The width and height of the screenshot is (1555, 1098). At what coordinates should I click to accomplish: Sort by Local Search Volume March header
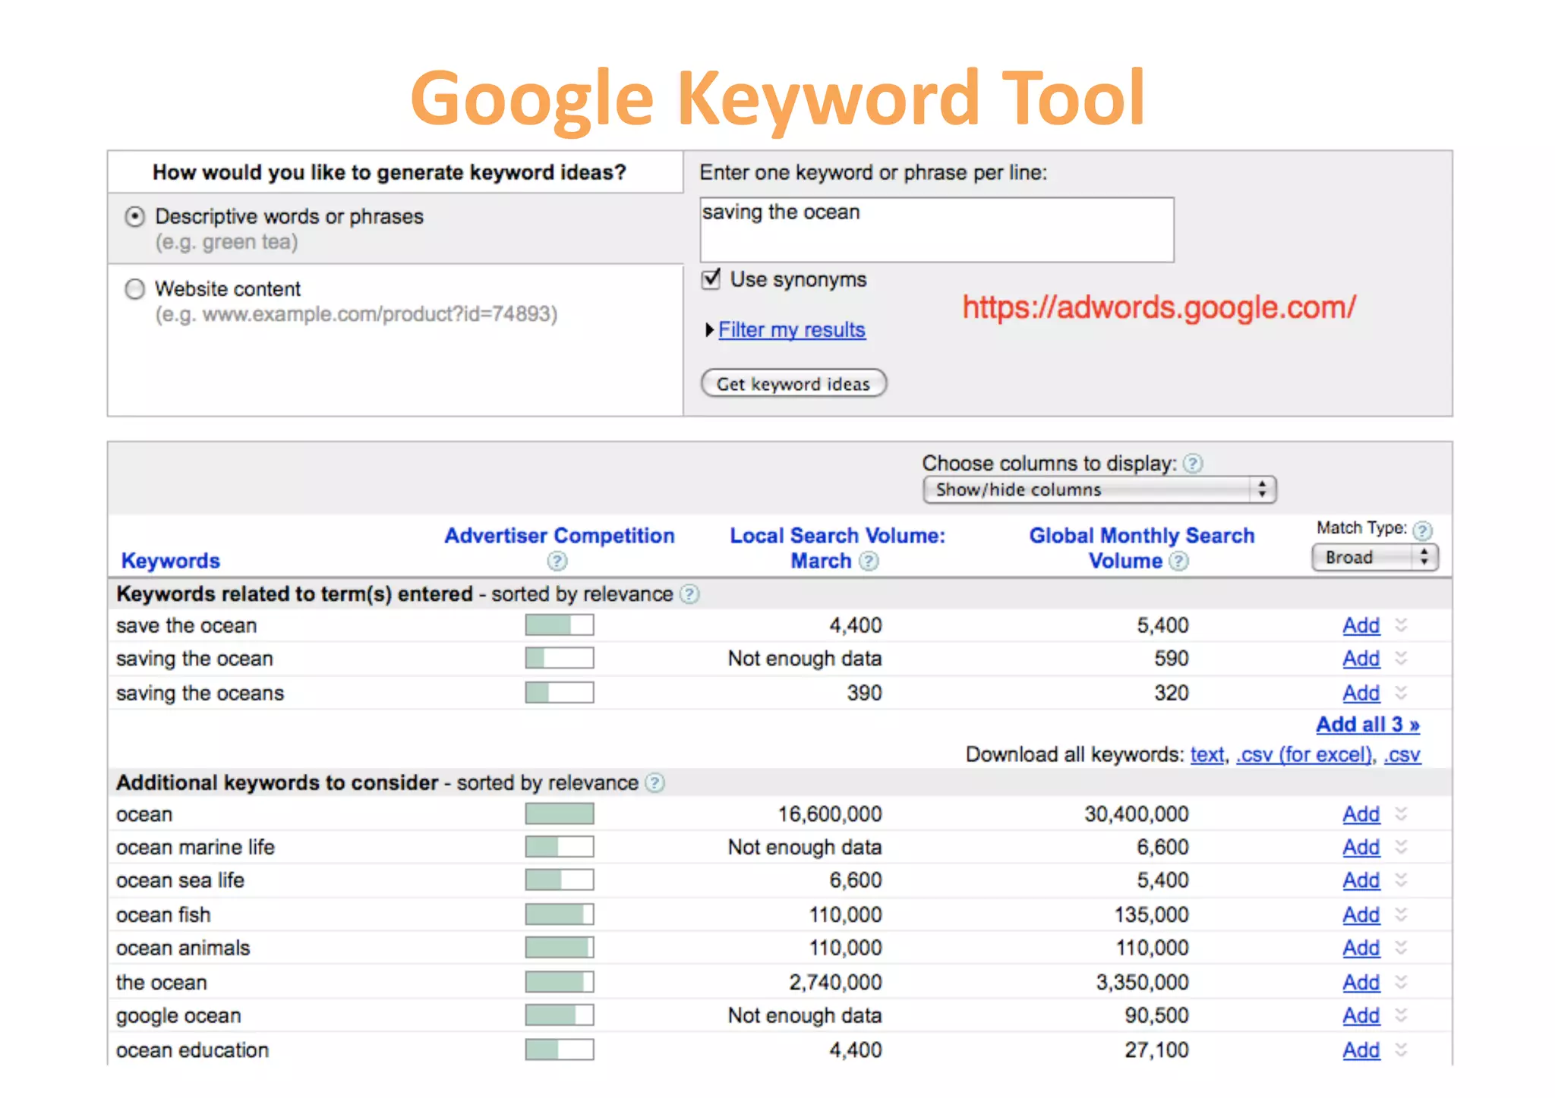pos(837,548)
